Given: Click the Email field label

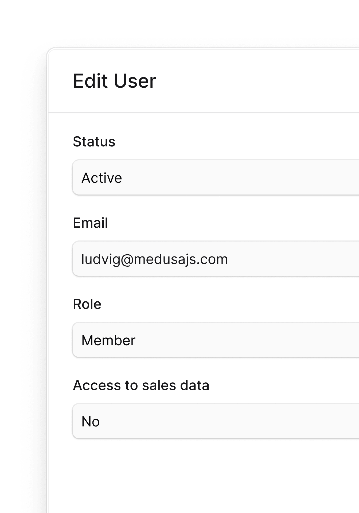Looking at the screenshot, I should (90, 223).
